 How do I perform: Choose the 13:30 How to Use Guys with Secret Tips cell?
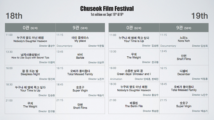[x=30, y=57]
